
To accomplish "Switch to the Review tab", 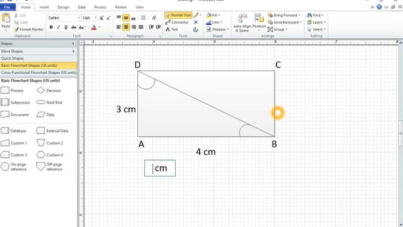I will pos(121,7).
